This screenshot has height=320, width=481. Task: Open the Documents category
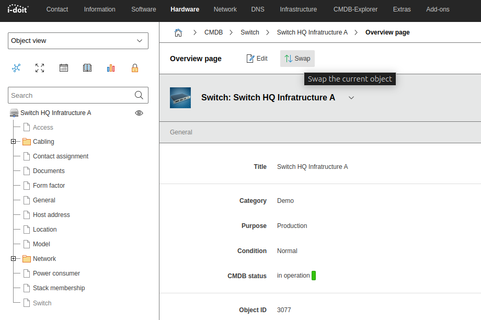(x=49, y=171)
